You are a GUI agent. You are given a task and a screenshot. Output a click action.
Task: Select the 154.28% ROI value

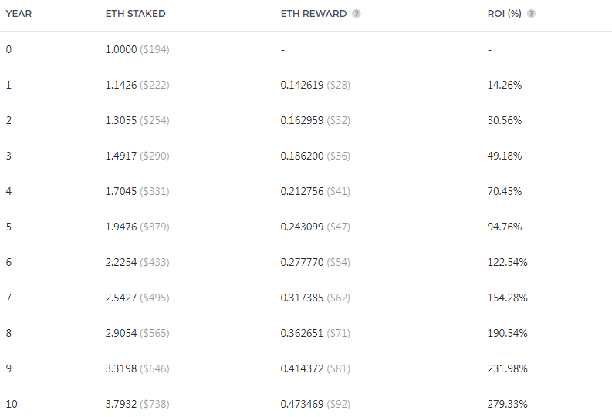tap(507, 298)
